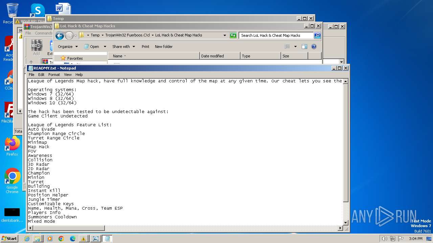433x243 pixels.
Task: Open Firefox desktop shortcut
Action: tap(12, 146)
